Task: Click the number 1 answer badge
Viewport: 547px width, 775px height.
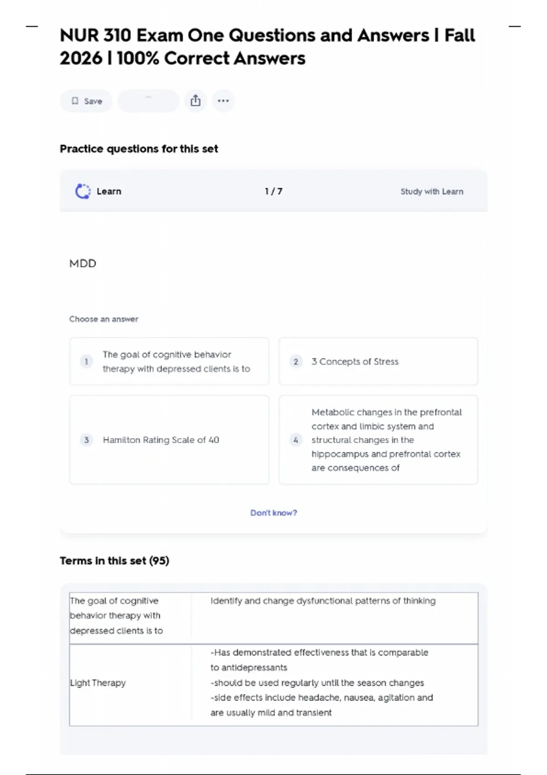Action: pyautogui.click(x=86, y=362)
